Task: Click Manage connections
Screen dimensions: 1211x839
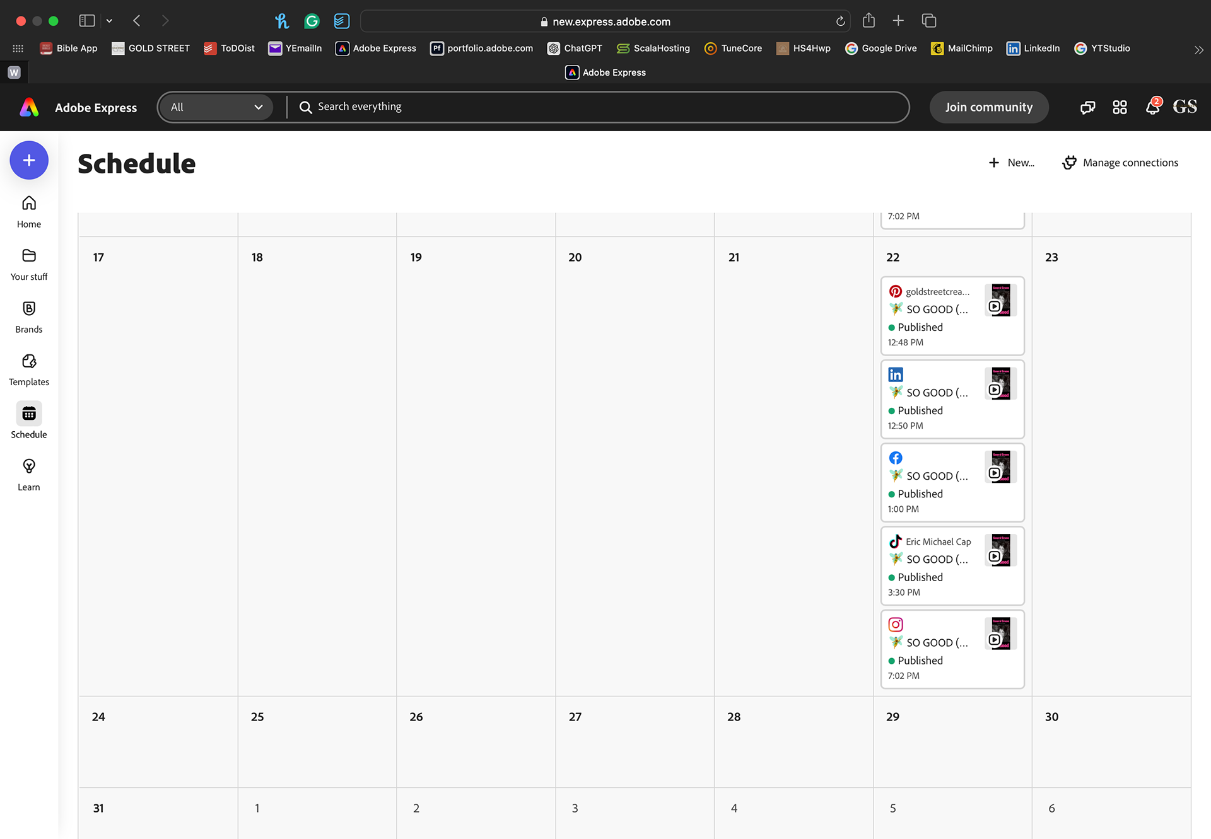Action: click(1120, 163)
